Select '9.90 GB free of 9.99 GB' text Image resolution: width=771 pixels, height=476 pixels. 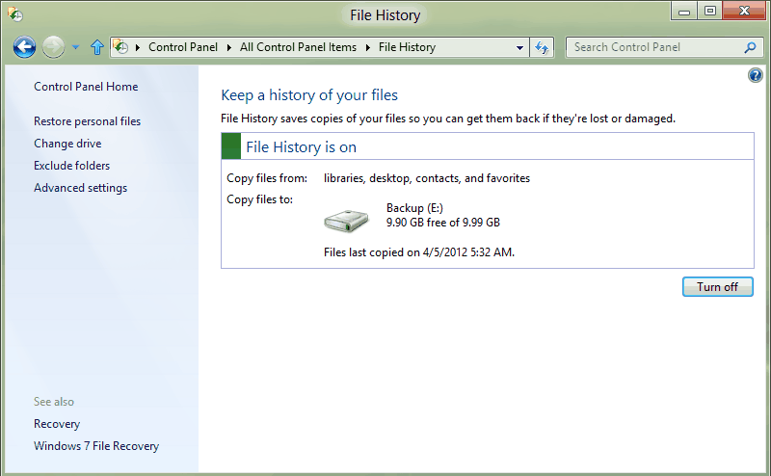click(x=443, y=223)
